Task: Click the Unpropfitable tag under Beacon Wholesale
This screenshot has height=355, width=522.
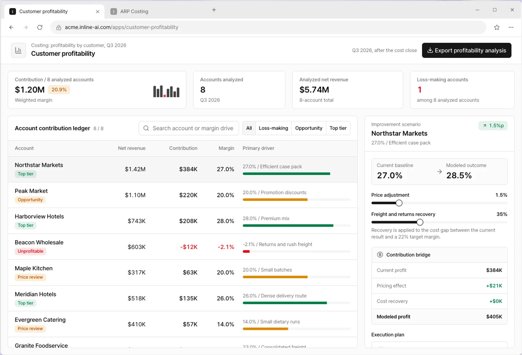Action: pos(30,251)
